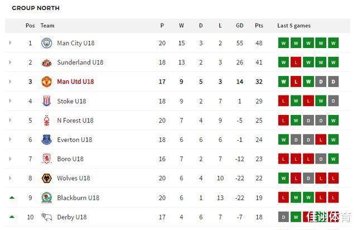Sort table by Pts column header
Screen dimensions: 357x230
[259, 26]
